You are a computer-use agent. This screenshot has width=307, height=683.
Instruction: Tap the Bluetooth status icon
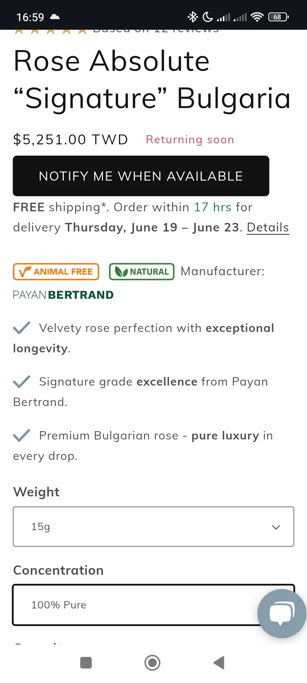pos(192,17)
